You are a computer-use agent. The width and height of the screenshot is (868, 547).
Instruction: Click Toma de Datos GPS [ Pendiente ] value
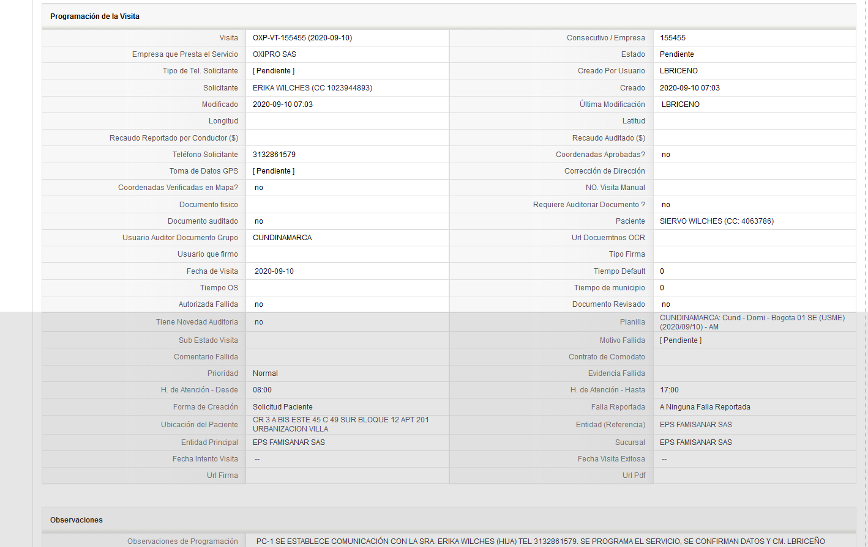coord(274,171)
